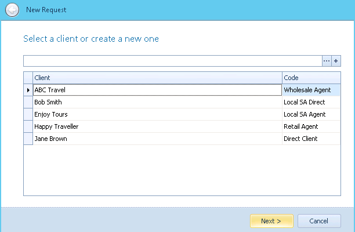This screenshot has width=355, height=232.
Task: Click row selector beside Jane Brown
Action: pyautogui.click(x=28, y=139)
